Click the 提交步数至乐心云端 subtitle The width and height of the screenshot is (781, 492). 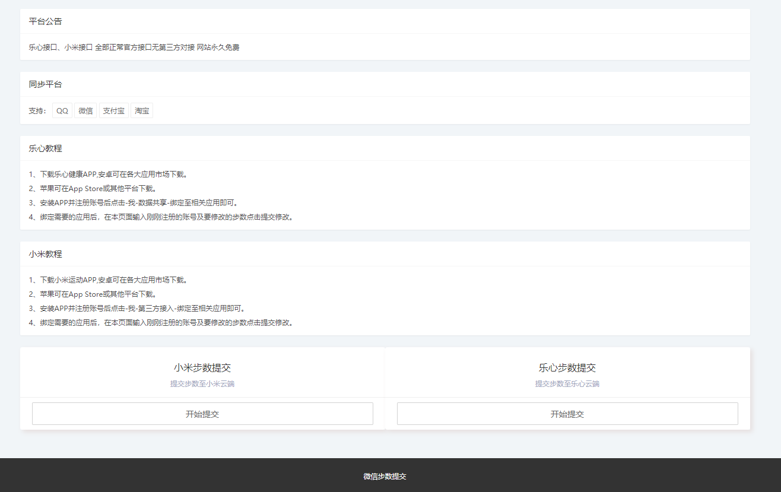pyautogui.click(x=567, y=384)
